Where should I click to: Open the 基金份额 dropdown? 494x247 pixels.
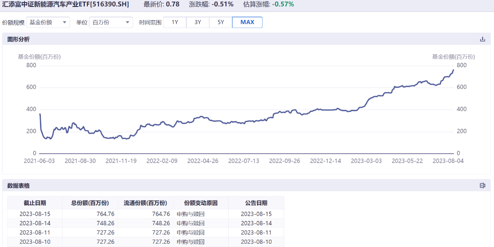point(48,22)
